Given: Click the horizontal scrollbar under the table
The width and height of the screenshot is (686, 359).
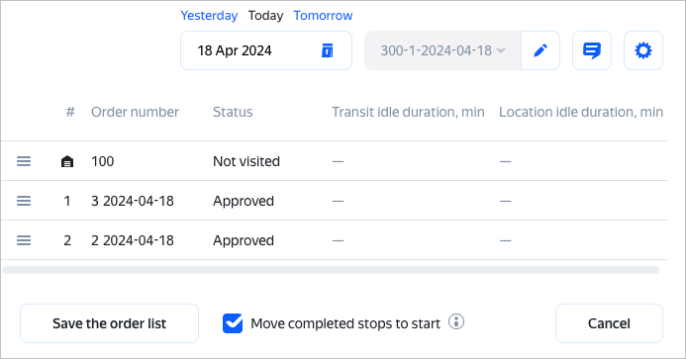Looking at the screenshot, I should pos(331,270).
